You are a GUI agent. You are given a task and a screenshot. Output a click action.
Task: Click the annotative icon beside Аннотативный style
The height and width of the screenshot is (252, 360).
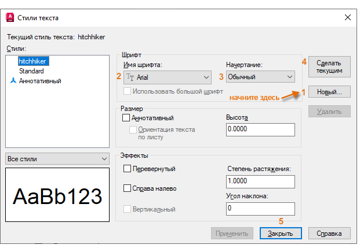pos(13,80)
